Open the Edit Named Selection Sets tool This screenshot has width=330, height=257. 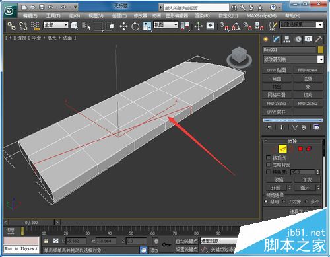273,26
